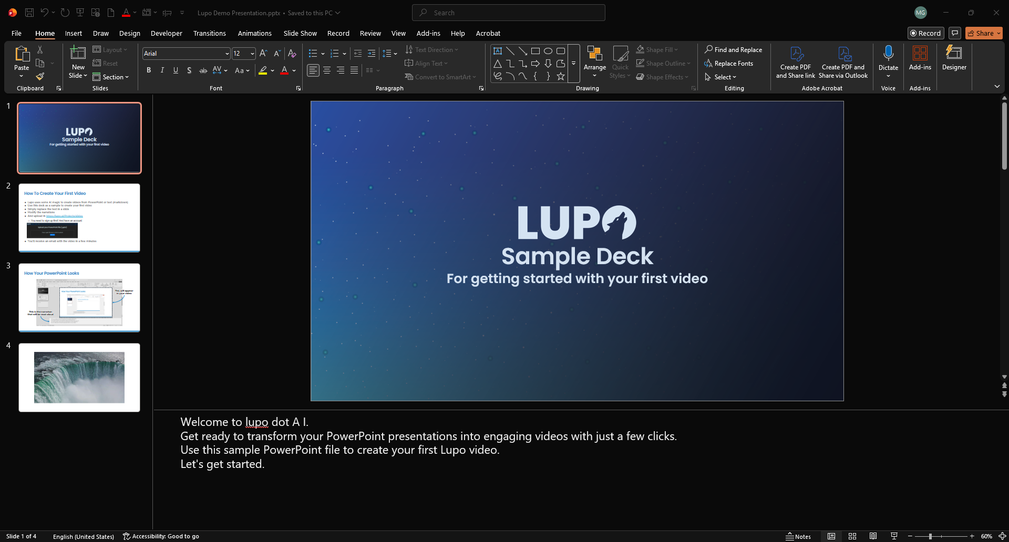Click the zoom slider in status bar
The width and height of the screenshot is (1009, 542).
click(x=930, y=536)
